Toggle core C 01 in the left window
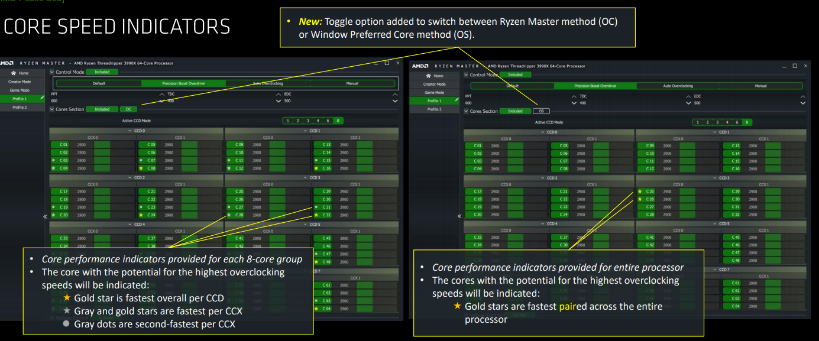The image size is (819, 341). (61, 144)
